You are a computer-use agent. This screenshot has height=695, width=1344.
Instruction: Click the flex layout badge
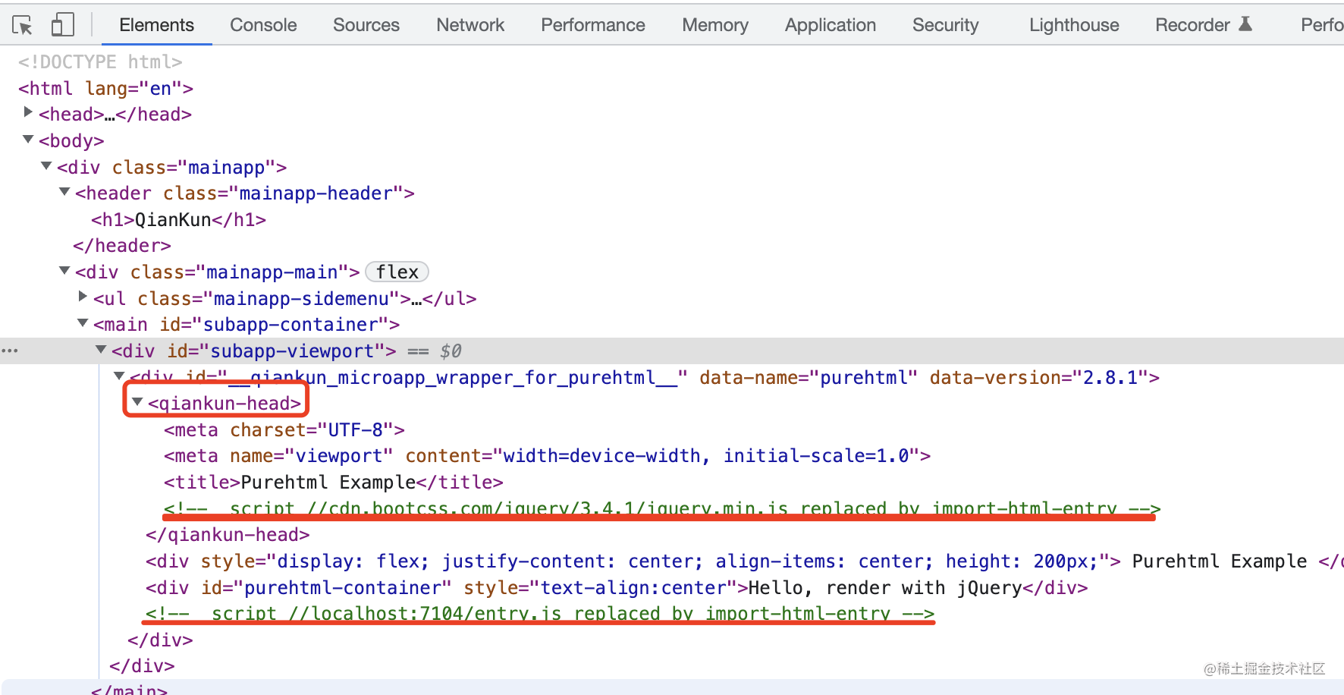[397, 272]
